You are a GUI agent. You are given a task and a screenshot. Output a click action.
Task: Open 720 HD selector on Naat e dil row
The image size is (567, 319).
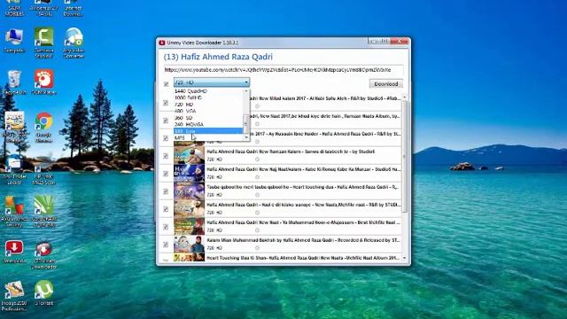tap(214, 213)
